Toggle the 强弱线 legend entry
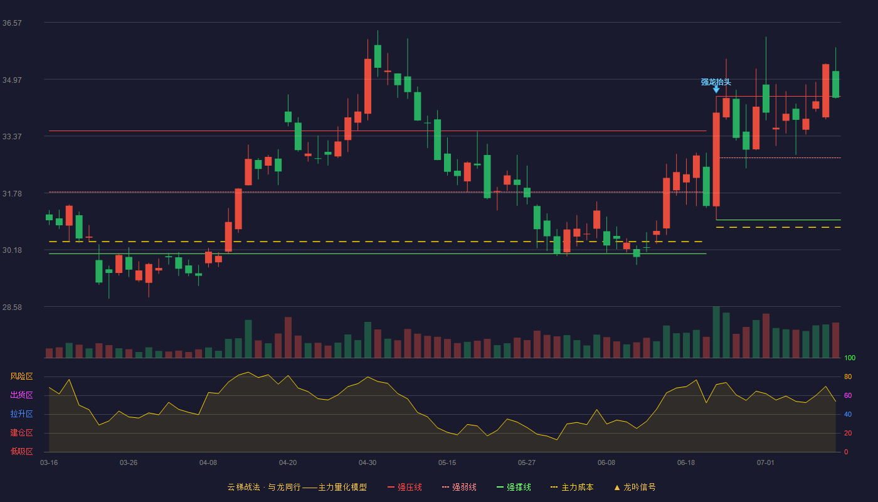 point(459,487)
